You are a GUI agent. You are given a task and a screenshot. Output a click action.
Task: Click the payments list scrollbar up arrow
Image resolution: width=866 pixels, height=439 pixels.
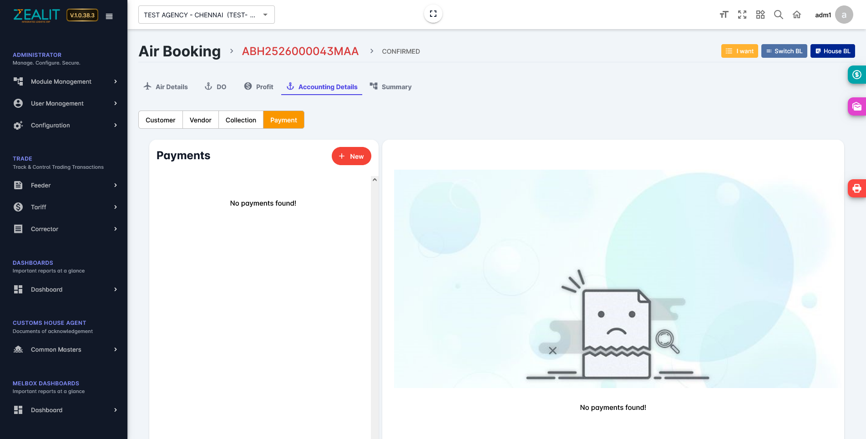375,180
